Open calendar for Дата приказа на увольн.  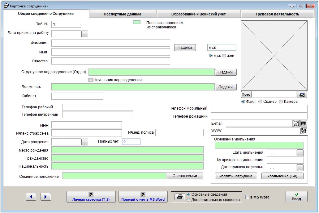300,168
